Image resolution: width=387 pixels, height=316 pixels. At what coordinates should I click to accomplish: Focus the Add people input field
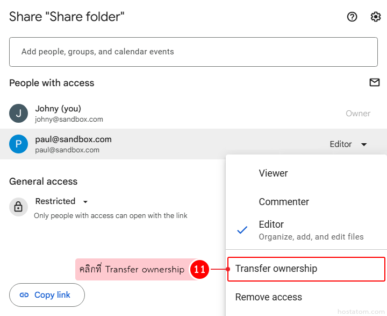tap(193, 52)
